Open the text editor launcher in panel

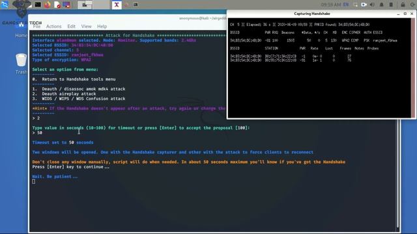click(x=57, y=5)
